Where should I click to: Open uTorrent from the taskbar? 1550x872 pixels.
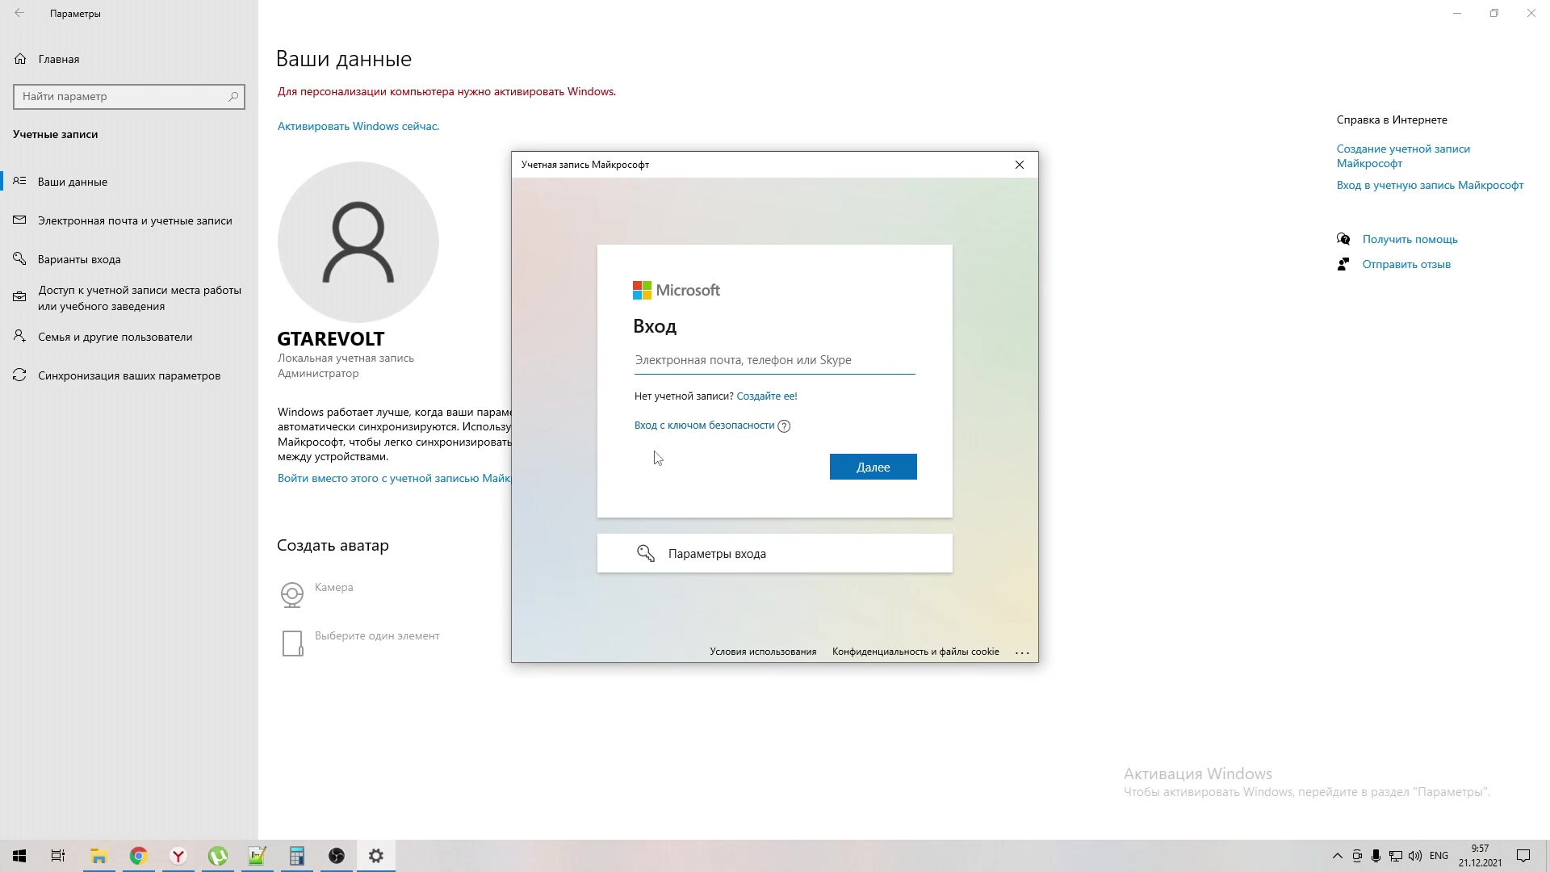[x=217, y=856]
